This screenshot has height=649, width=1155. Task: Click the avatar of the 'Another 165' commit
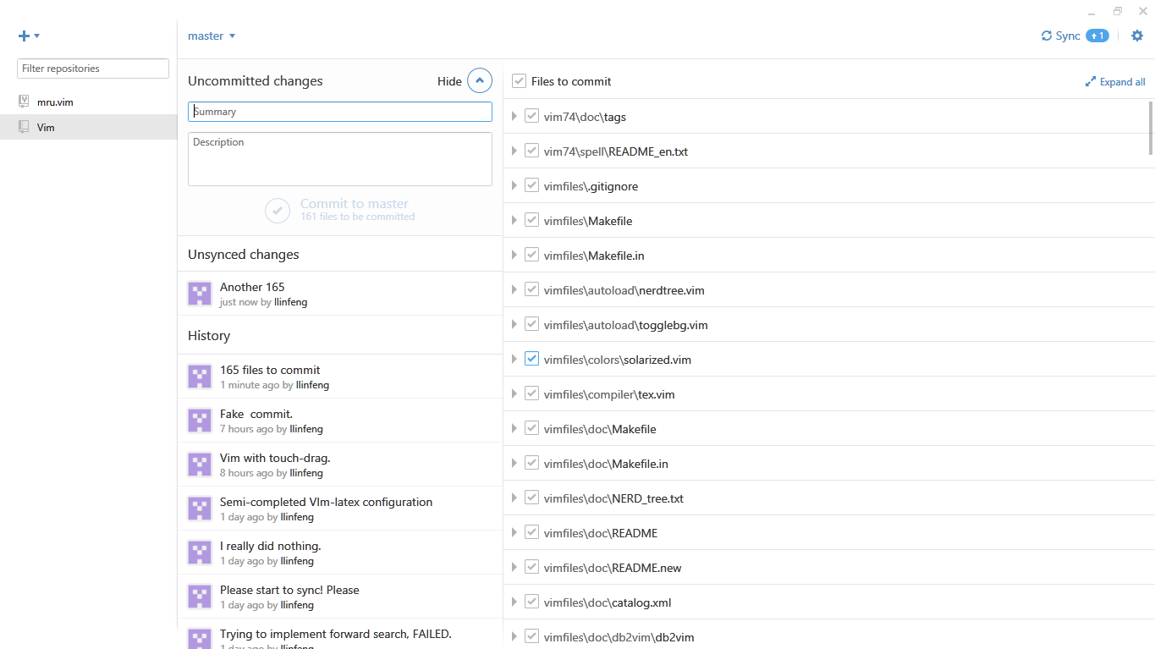click(199, 293)
